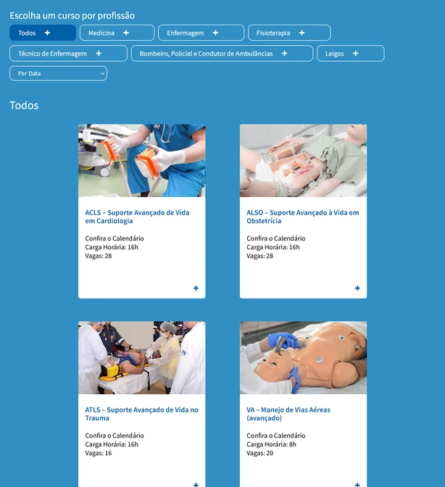The height and width of the screenshot is (487, 445).
Task: Choose the Técnico de Enfermagem filter
Action: [68, 54]
